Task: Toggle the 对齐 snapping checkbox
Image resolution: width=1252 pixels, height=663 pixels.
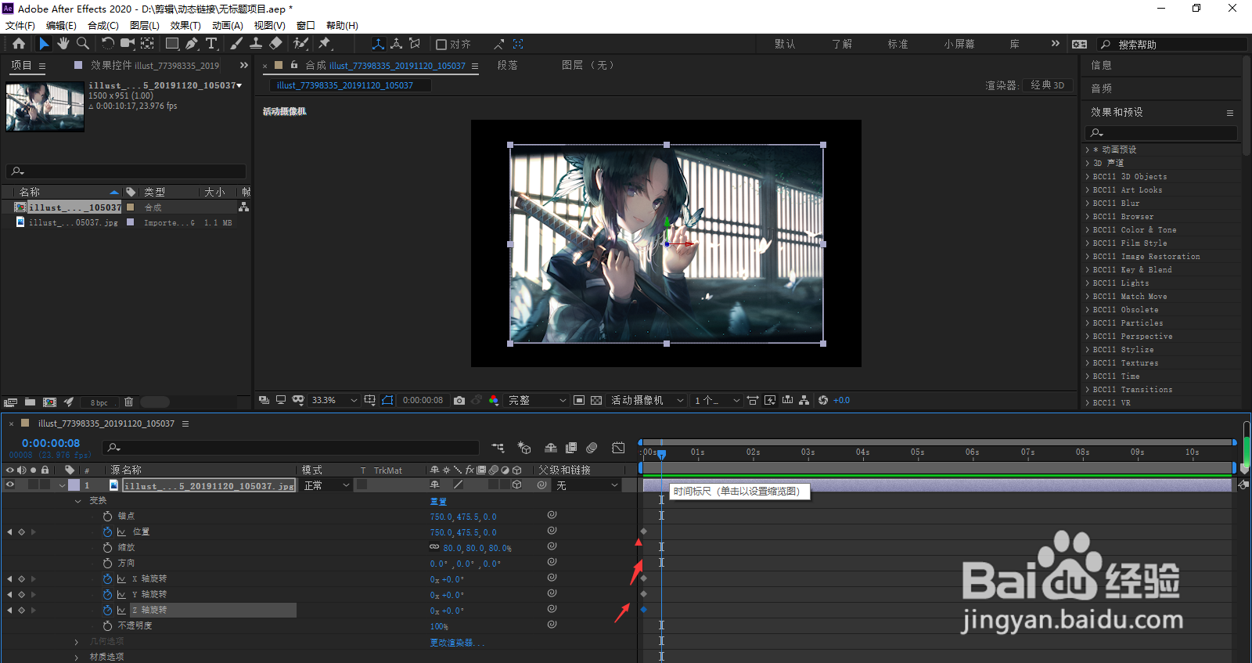Action: pos(441,45)
